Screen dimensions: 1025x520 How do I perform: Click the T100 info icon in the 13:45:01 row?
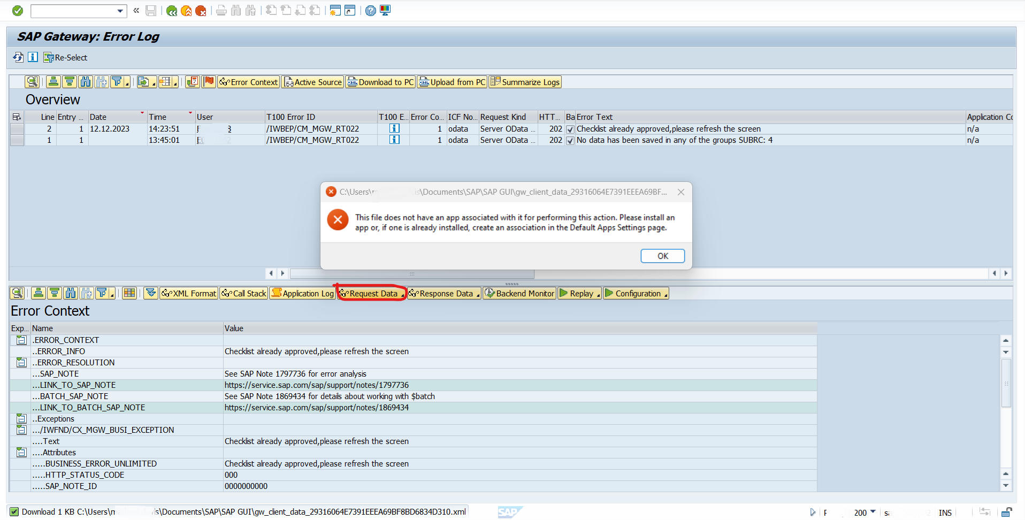tap(394, 140)
